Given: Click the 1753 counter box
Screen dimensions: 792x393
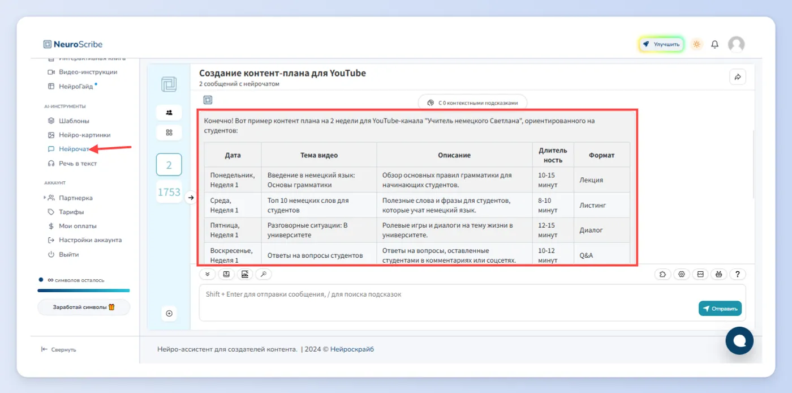Looking at the screenshot, I should (169, 192).
